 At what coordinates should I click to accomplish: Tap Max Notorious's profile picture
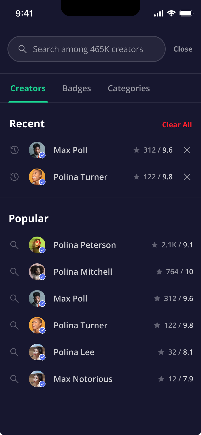point(37,379)
